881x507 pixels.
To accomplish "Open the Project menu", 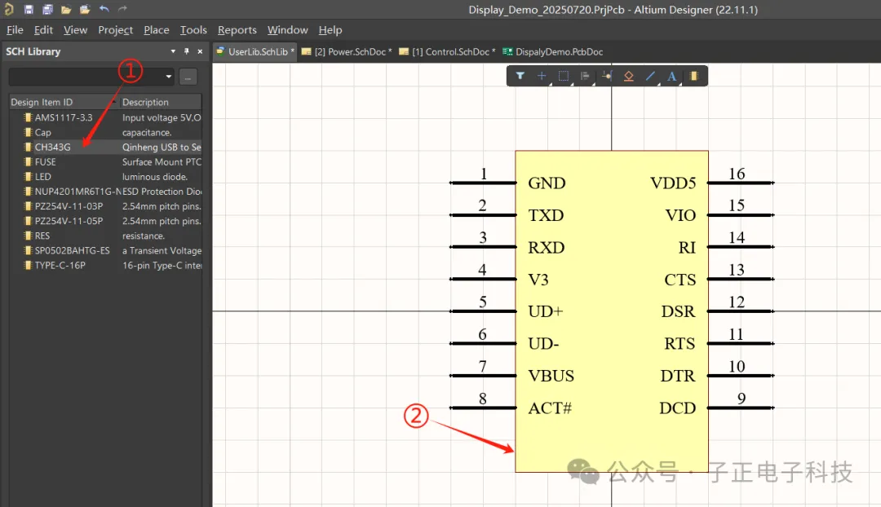I will click(x=115, y=30).
